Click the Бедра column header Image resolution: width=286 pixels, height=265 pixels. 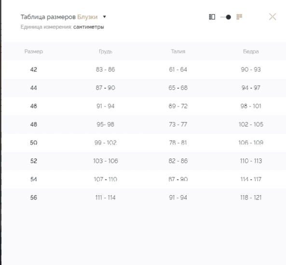251,52
